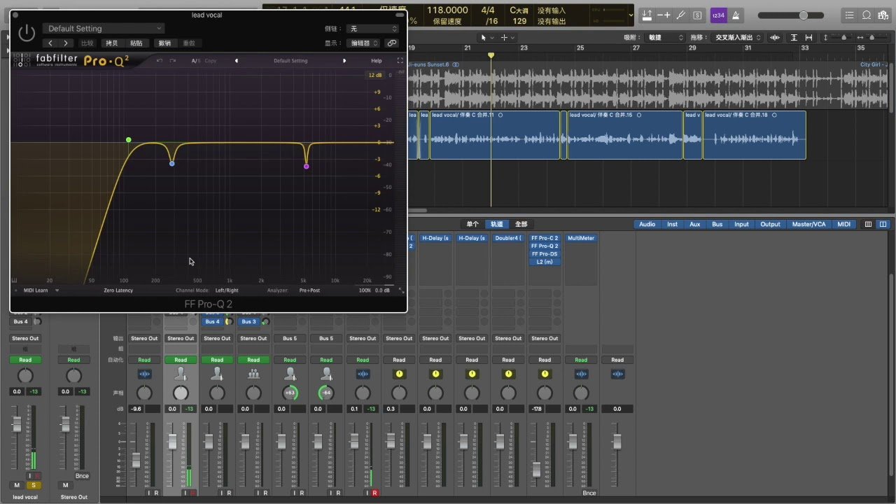The height and width of the screenshot is (504, 896).
Task: Toggle the Pro-Q 2 plugin power button
Action: coord(27,32)
